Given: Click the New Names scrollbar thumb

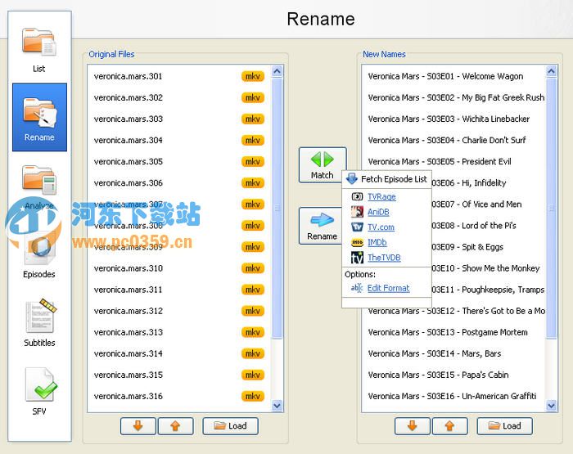Looking at the screenshot, I should click(x=552, y=209).
